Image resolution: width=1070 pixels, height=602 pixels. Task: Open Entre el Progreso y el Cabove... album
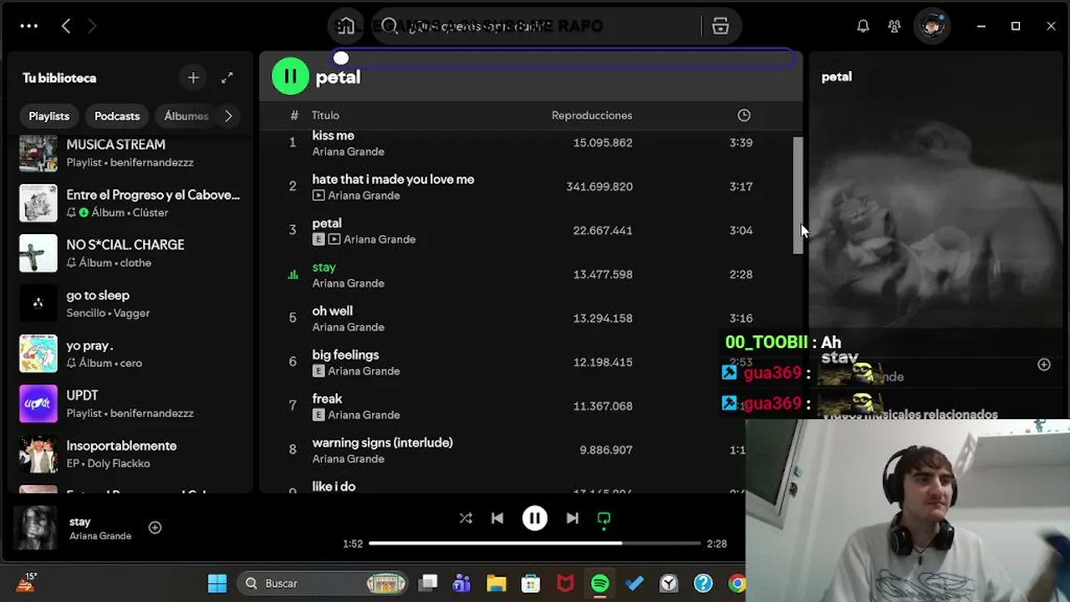coord(130,203)
